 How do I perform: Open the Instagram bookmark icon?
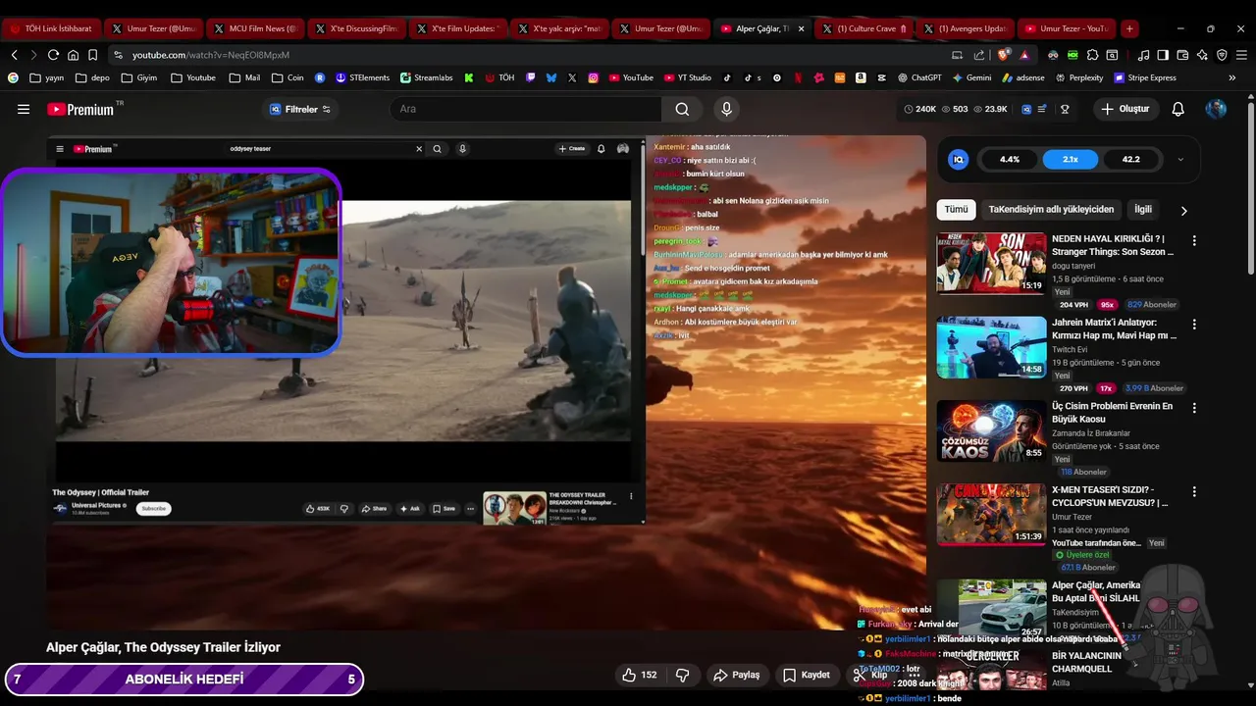[x=594, y=77]
